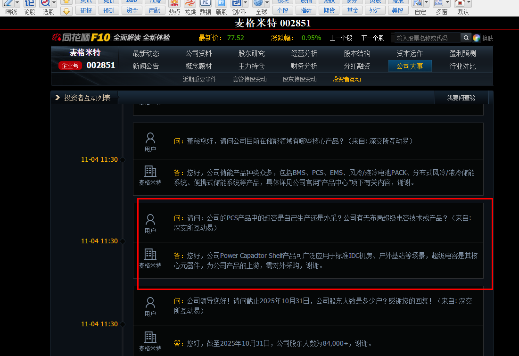Open the 论股 stock discussion icon
The width and height of the screenshot is (519, 356).
(29, 4)
